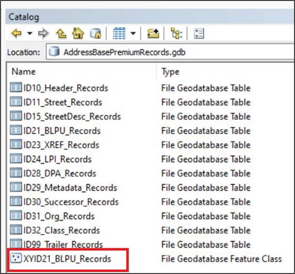This screenshot has width=295, height=274.
Task: Click the Forward arrow button
Action: pos(43,34)
